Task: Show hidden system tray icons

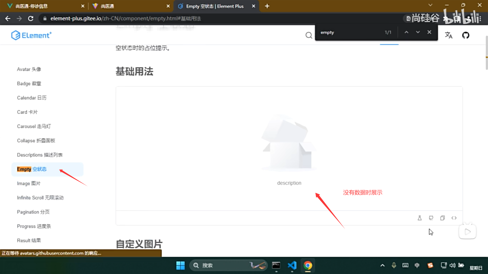Action: [382, 265]
